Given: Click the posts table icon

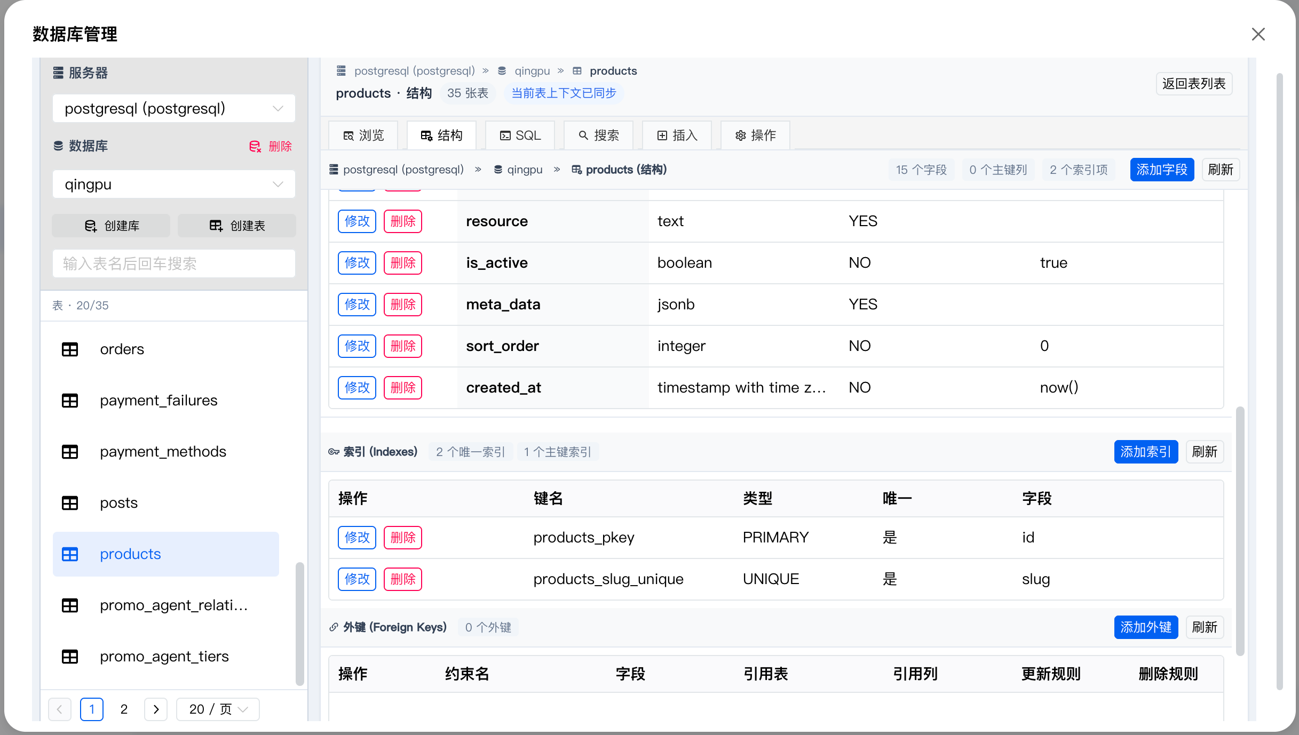Looking at the screenshot, I should [x=70, y=503].
